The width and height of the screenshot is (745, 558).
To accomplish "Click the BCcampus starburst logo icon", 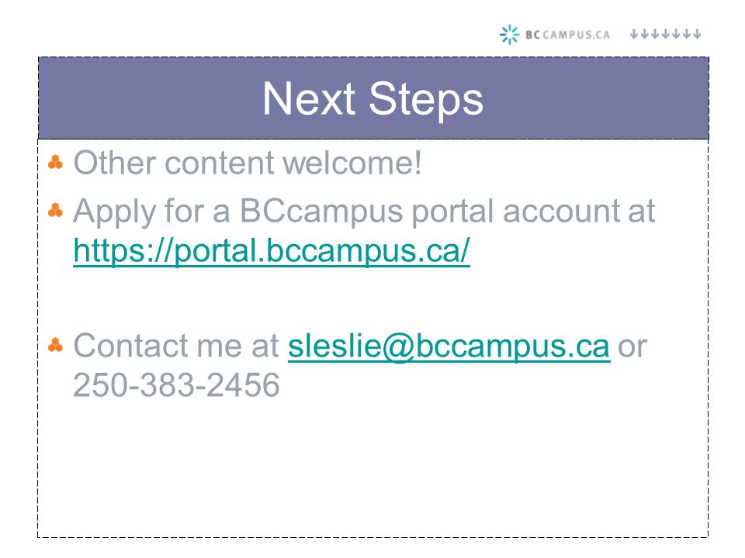I will click(x=509, y=35).
